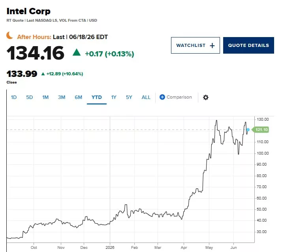282x252 pixels.
Task: Click the 134.16 after-hours price
Action: coord(35,53)
